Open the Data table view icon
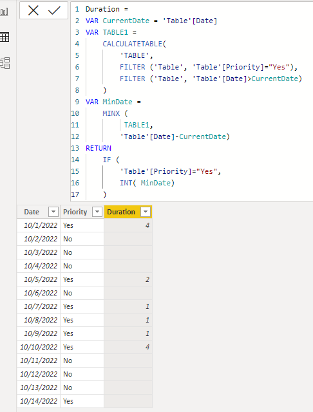313x412 pixels. tap(5, 37)
